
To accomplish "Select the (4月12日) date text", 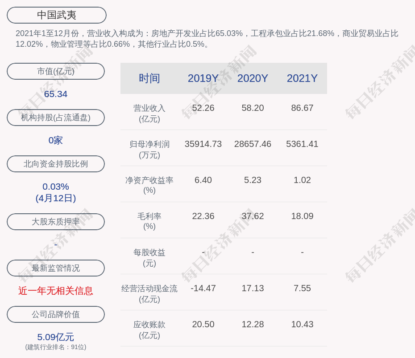I will [x=56, y=198].
